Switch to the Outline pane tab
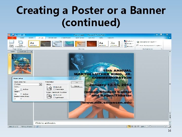Image resolution: width=182 pixels, height=137 pixels. pyautogui.click(x=23, y=52)
